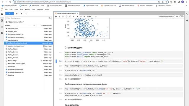Click the Documents breadcrumb path link
The height and width of the screenshot is (106, 189).
click(13, 22)
